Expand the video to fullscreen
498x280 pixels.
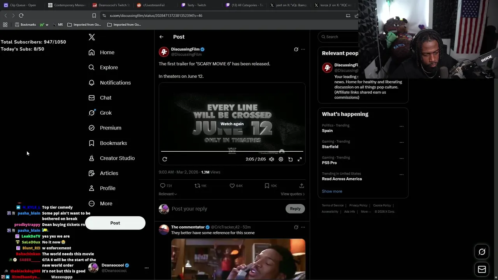click(x=300, y=159)
